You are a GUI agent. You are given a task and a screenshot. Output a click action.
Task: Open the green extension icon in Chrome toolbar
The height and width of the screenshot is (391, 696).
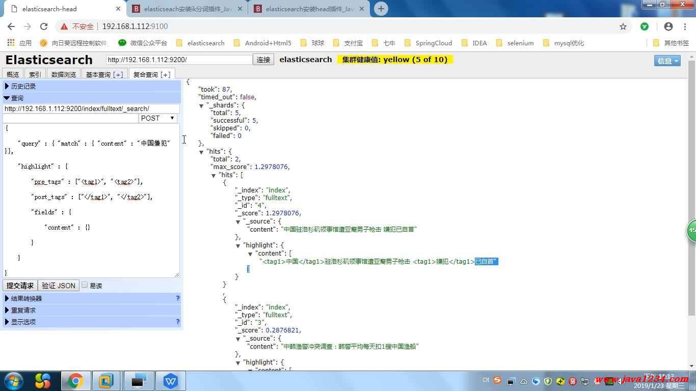pyautogui.click(x=645, y=26)
